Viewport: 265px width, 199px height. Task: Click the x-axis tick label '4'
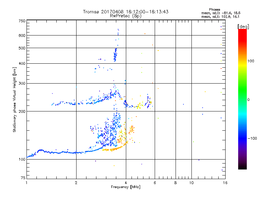click(x=126, y=183)
